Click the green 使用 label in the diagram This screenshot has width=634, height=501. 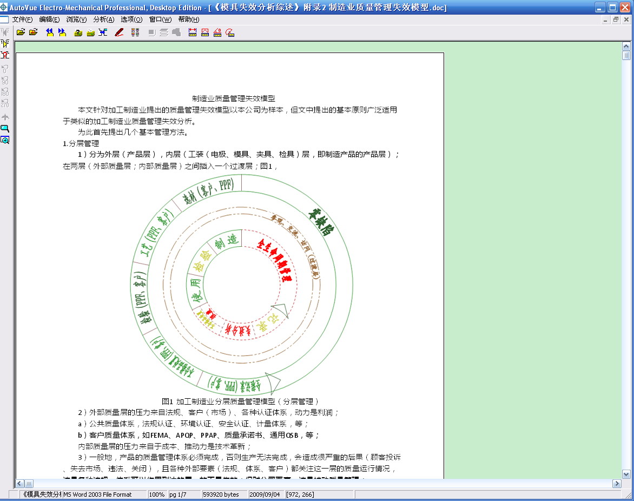pyautogui.click(x=196, y=291)
